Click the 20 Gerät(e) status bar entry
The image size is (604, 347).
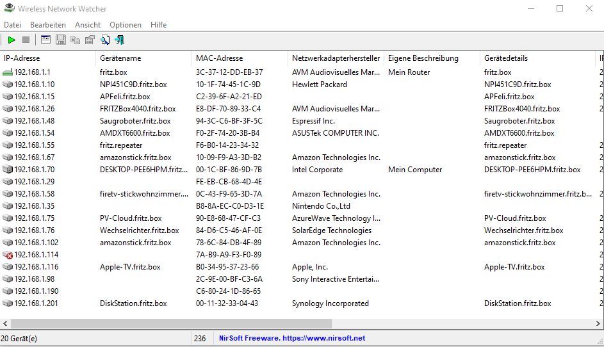[19, 339]
